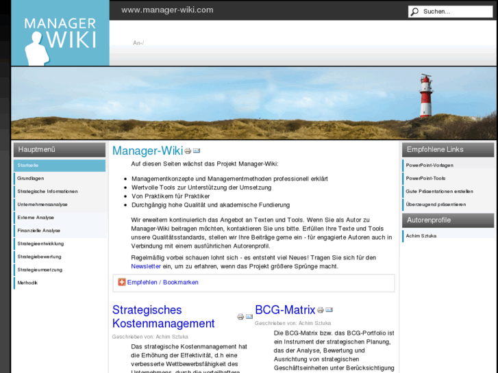Email the Manager-Wiki article
Image resolution: width=498 pixels, height=373 pixels.
point(197,151)
